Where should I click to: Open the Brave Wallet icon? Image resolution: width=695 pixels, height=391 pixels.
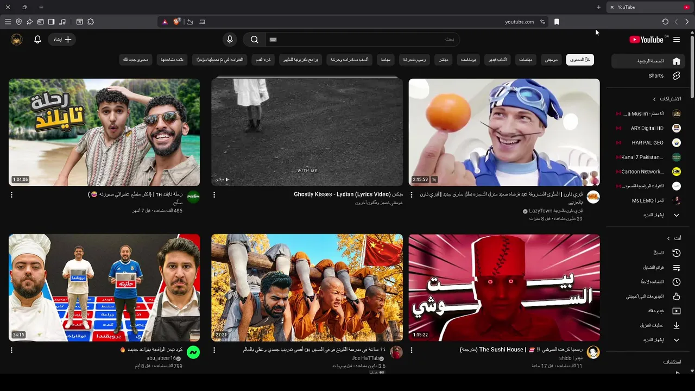[40, 22]
